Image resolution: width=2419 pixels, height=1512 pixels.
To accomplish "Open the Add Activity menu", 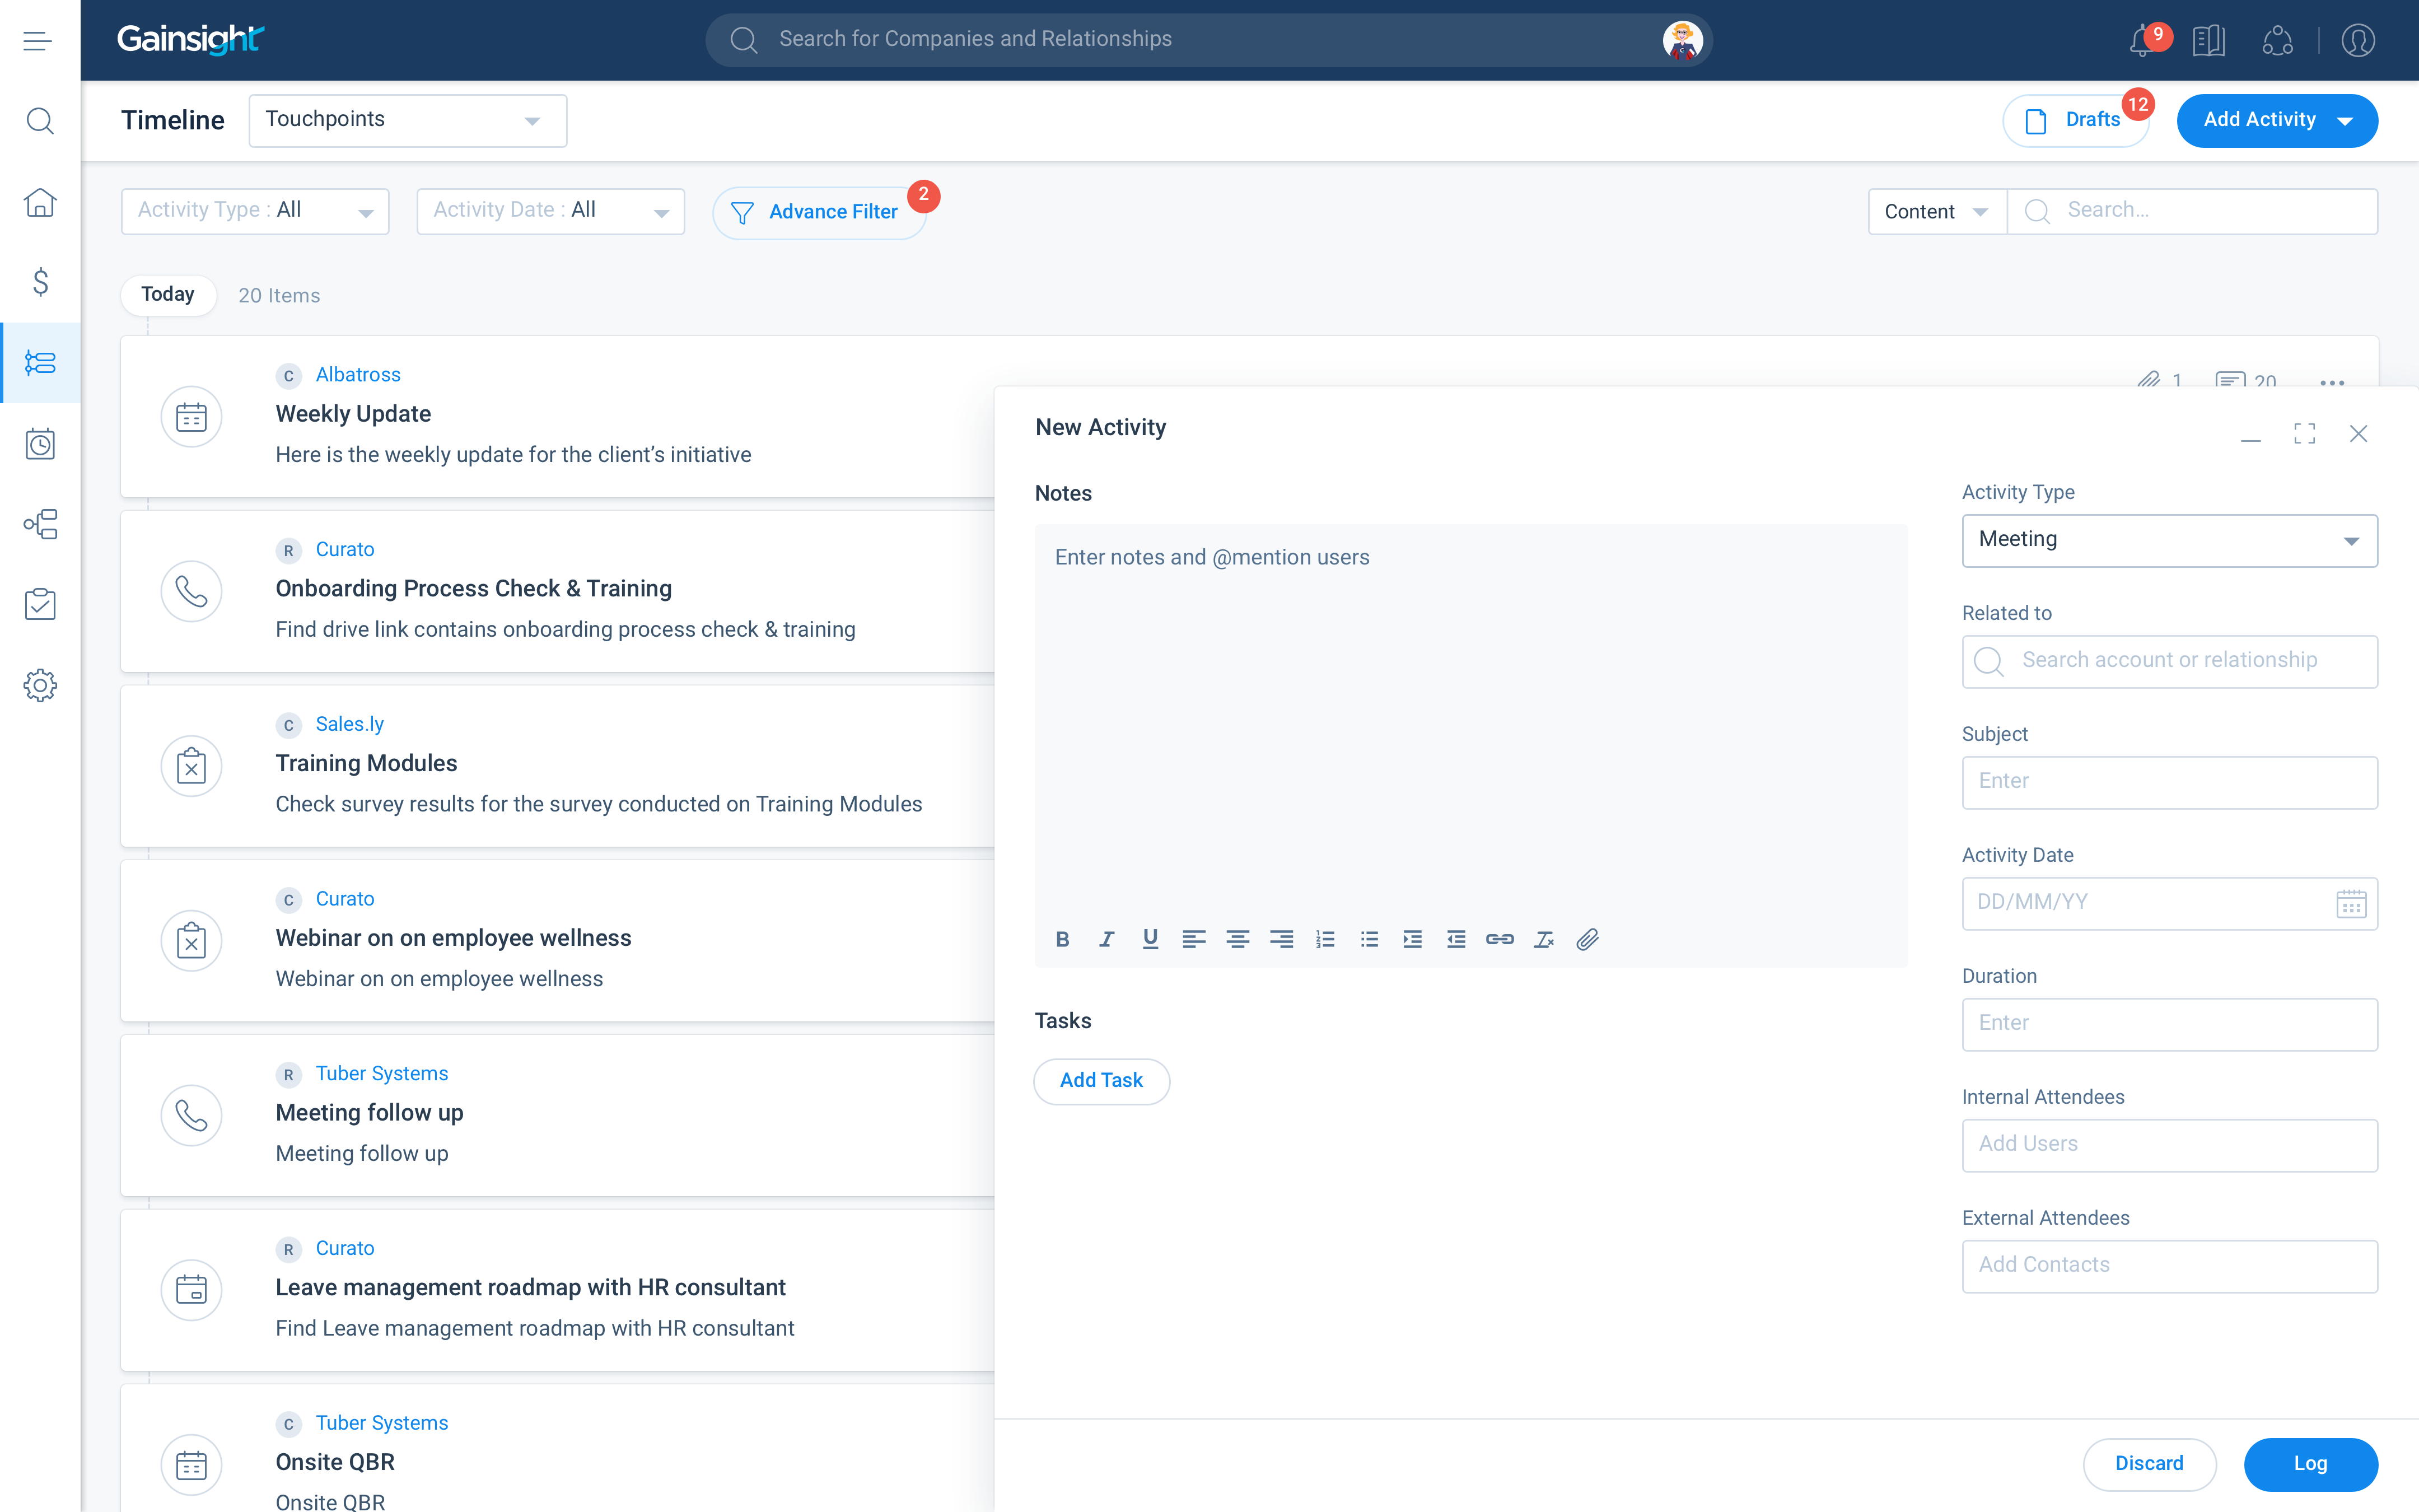I will point(2276,120).
